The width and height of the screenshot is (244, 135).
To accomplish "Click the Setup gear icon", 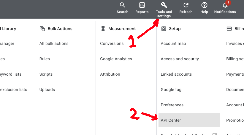I will pos(164,29).
